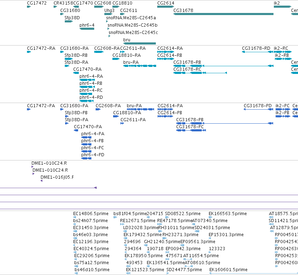Select protein phr6-4-PA
298x275 pixels.
coord(93,134)
